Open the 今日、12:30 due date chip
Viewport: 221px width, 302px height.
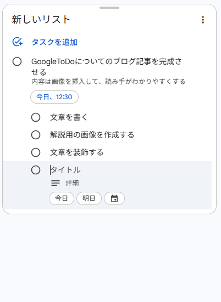pos(54,97)
